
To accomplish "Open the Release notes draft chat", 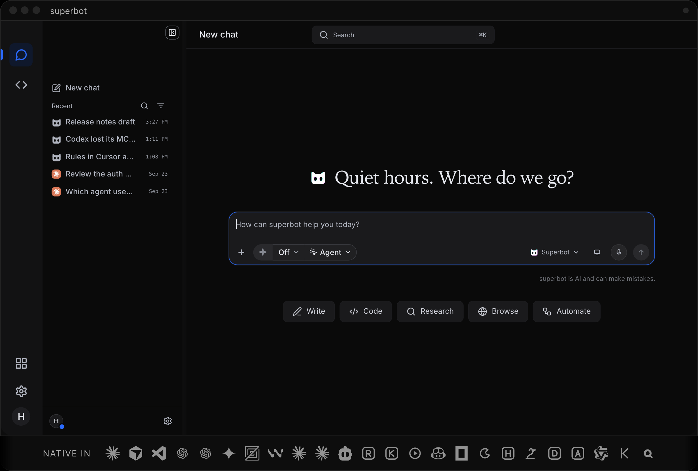I will coord(110,122).
